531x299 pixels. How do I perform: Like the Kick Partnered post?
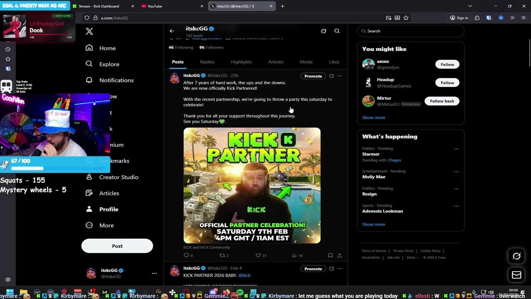tap(261, 255)
